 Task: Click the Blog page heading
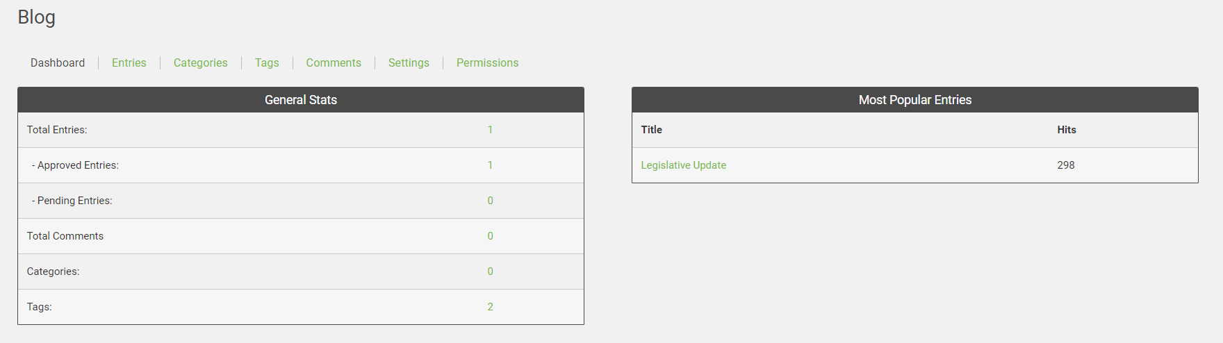point(36,17)
